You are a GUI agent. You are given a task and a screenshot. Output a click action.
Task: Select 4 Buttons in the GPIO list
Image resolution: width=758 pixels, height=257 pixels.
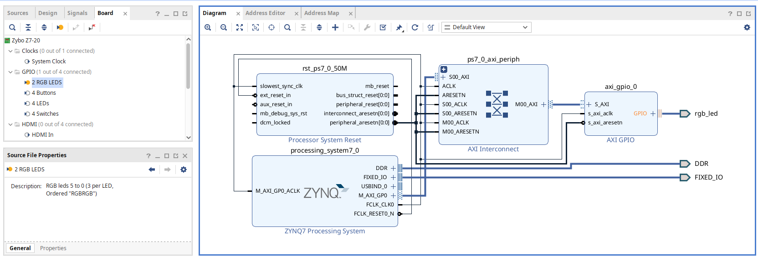44,93
